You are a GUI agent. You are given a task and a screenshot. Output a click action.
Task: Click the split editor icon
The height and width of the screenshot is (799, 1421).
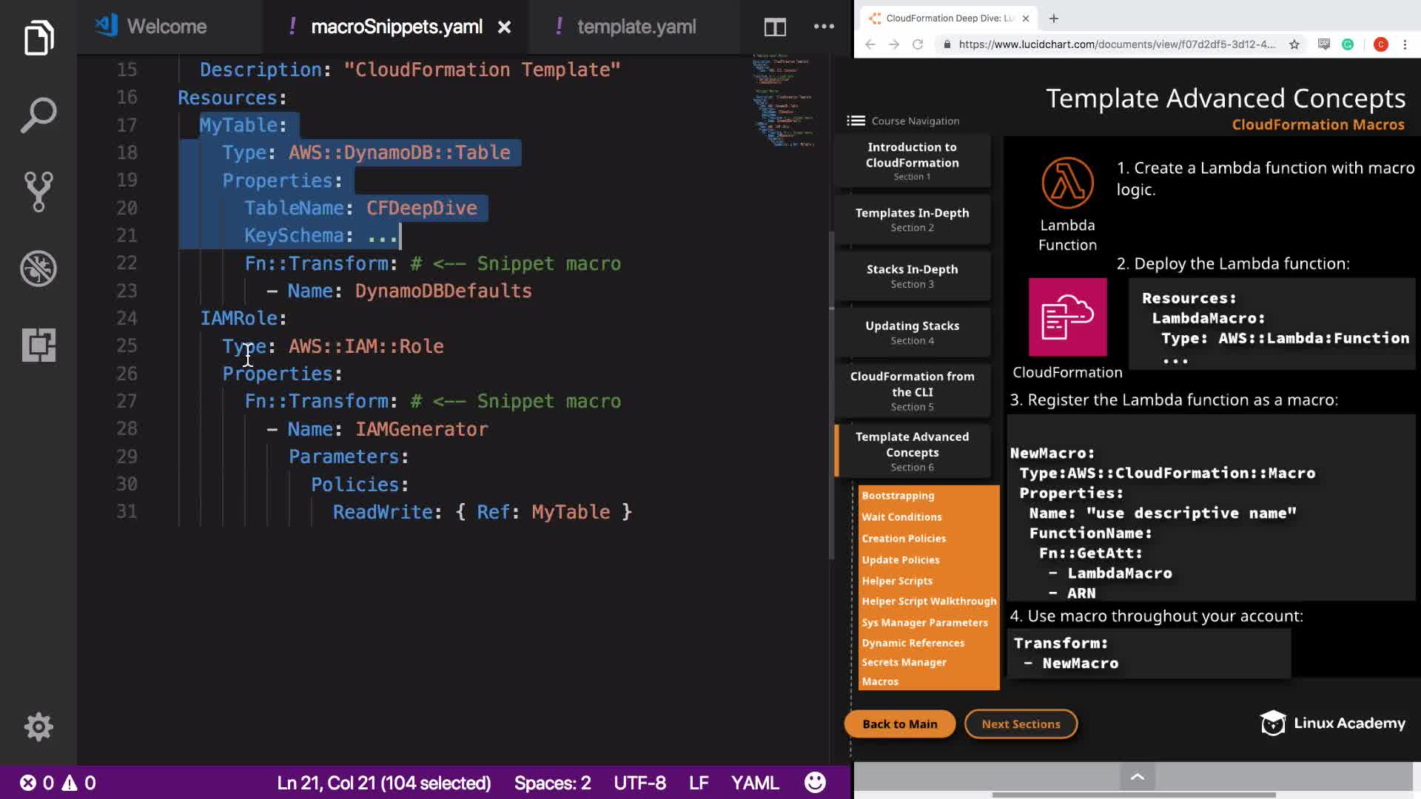(775, 27)
